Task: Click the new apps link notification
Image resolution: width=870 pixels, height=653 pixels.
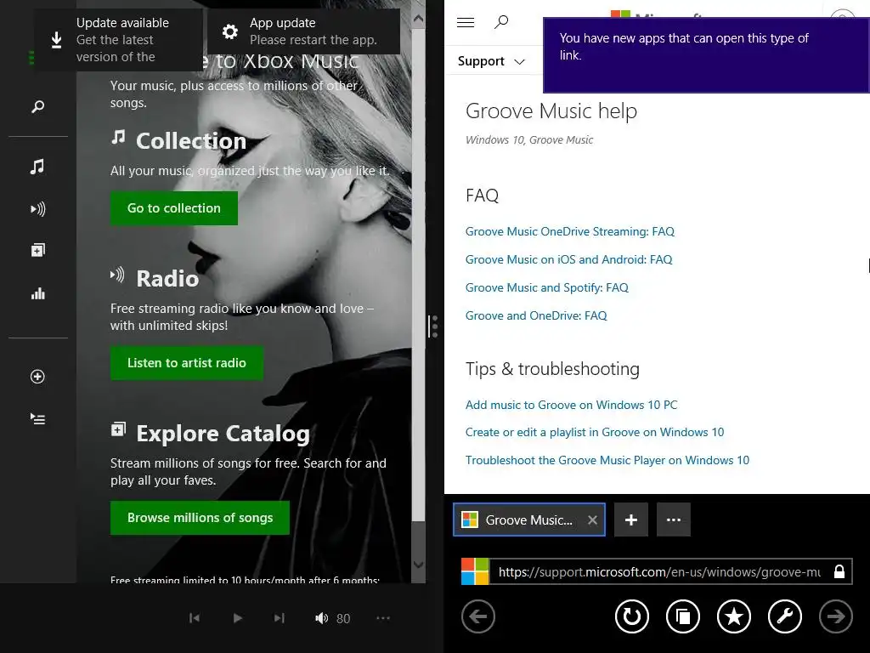Action: pos(706,55)
